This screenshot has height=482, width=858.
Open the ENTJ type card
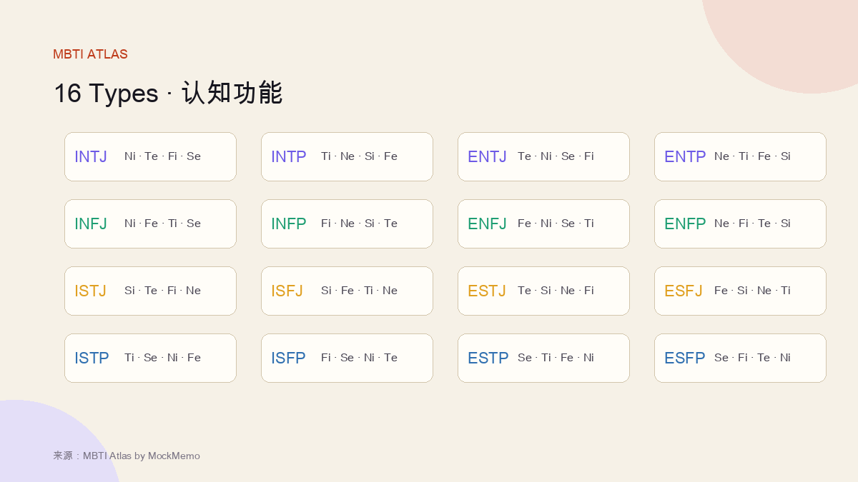pos(543,156)
